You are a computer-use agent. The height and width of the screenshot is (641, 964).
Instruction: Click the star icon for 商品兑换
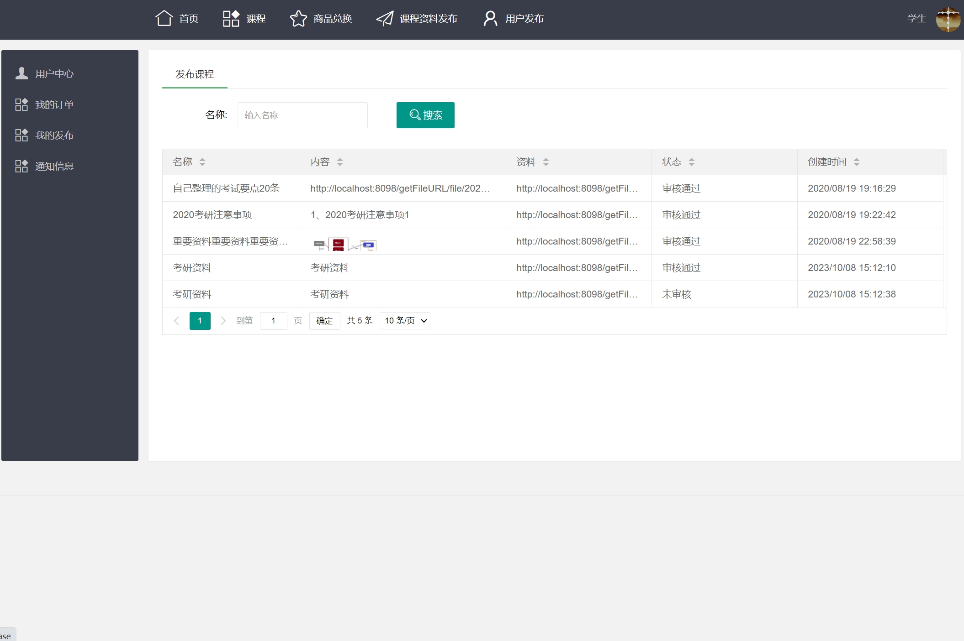[298, 18]
